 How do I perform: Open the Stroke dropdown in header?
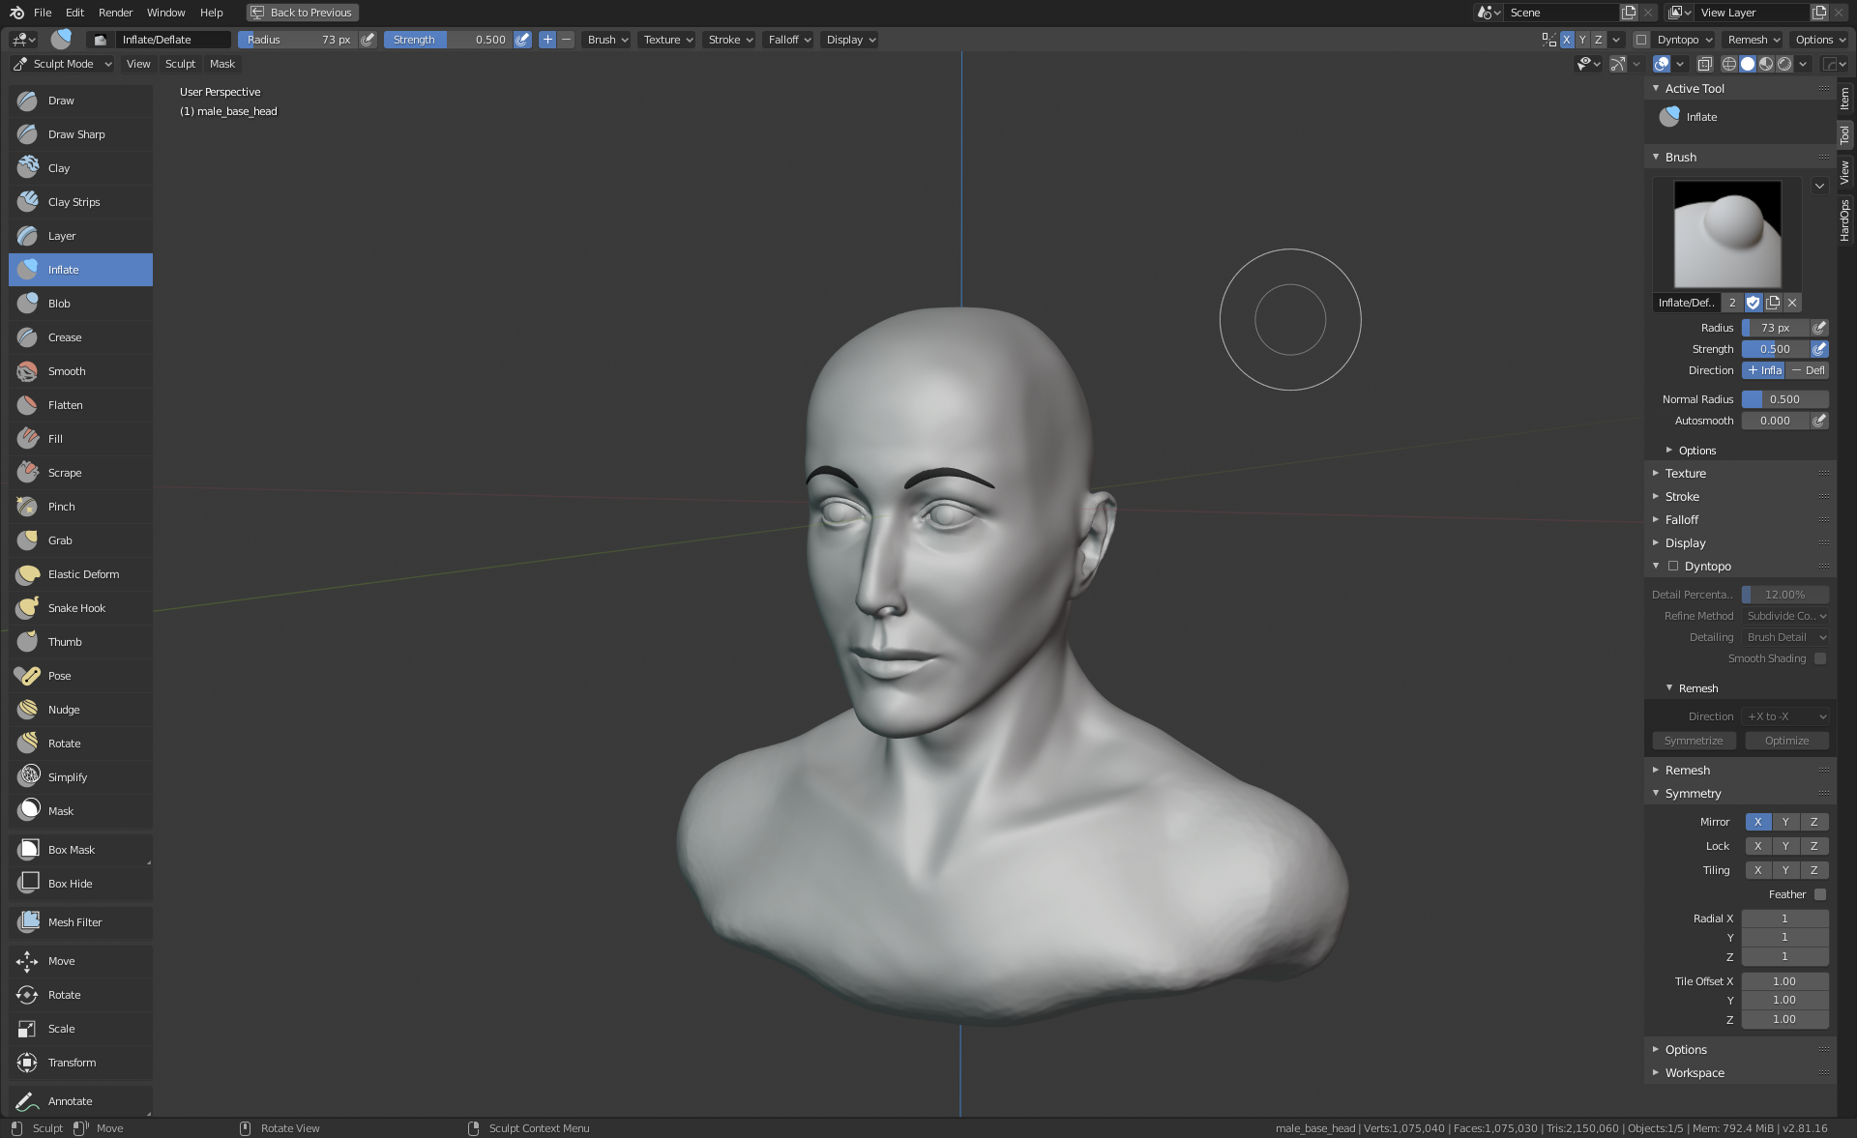tap(729, 40)
